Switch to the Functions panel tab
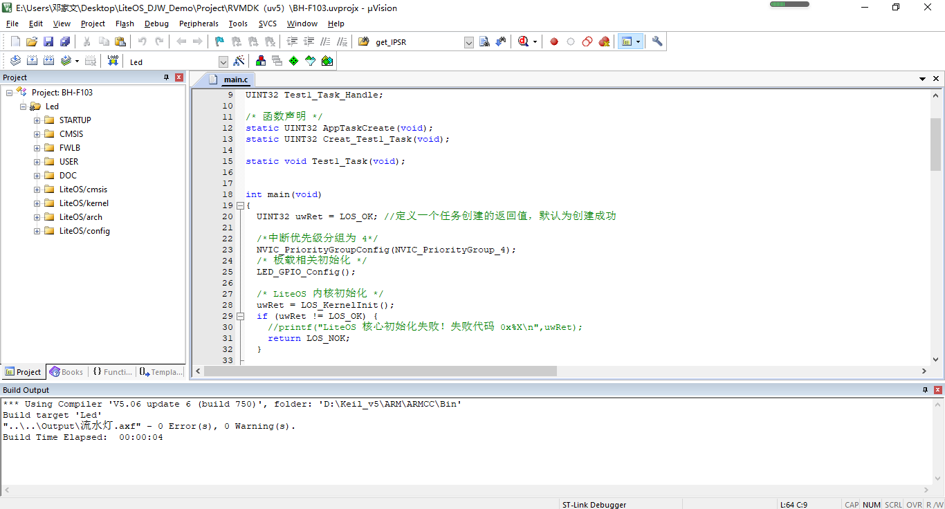The image size is (945, 509). click(x=111, y=372)
